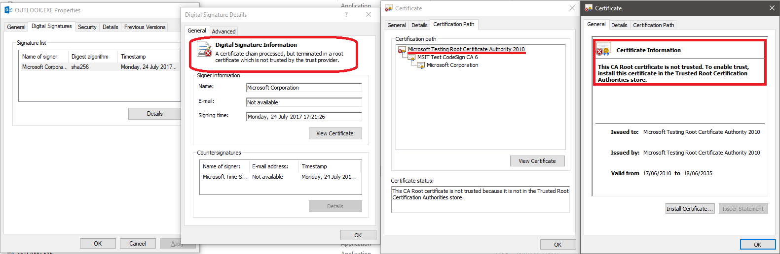This screenshot has height=254, width=780.
Task: Select MSIT Test CodeSign CA 6 in the path tree
Action: pyautogui.click(x=447, y=57)
